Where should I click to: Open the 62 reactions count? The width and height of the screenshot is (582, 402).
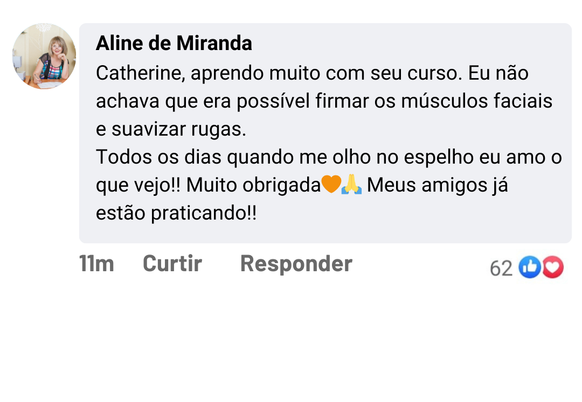(501, 268)
